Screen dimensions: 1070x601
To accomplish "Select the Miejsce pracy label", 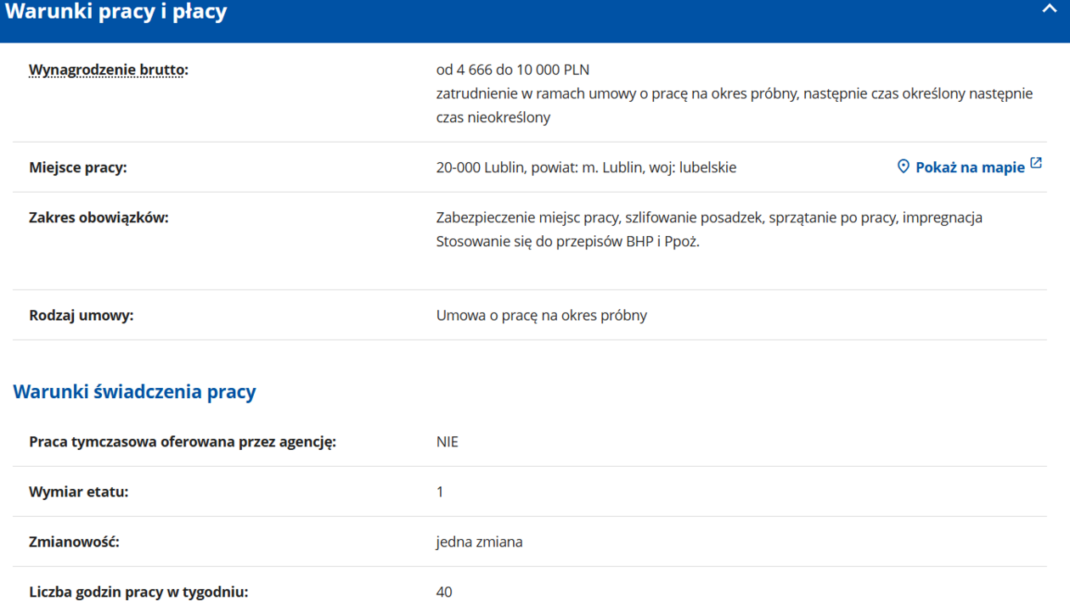I will point(78,167).
